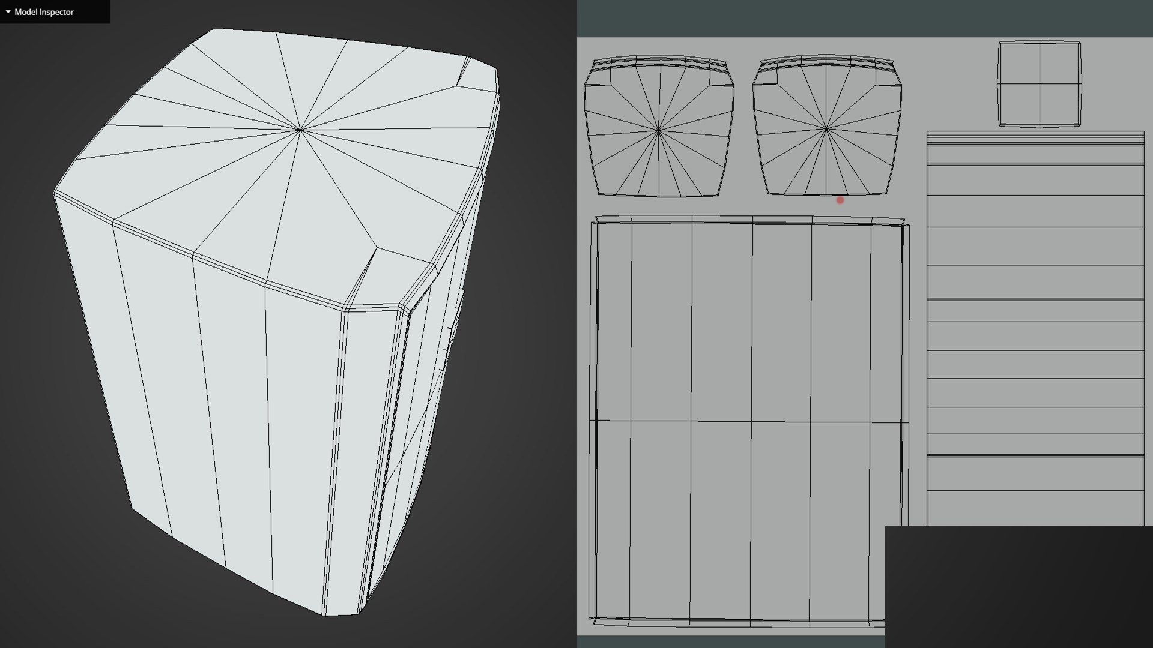Click the dark overlay panel at bottom right
Viewport: 1153px width, 648px height.
pyautogui.click(x=1018, y=586)
